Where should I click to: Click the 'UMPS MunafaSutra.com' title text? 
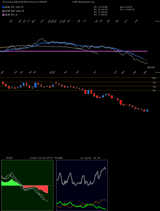(x=84, y=2)
